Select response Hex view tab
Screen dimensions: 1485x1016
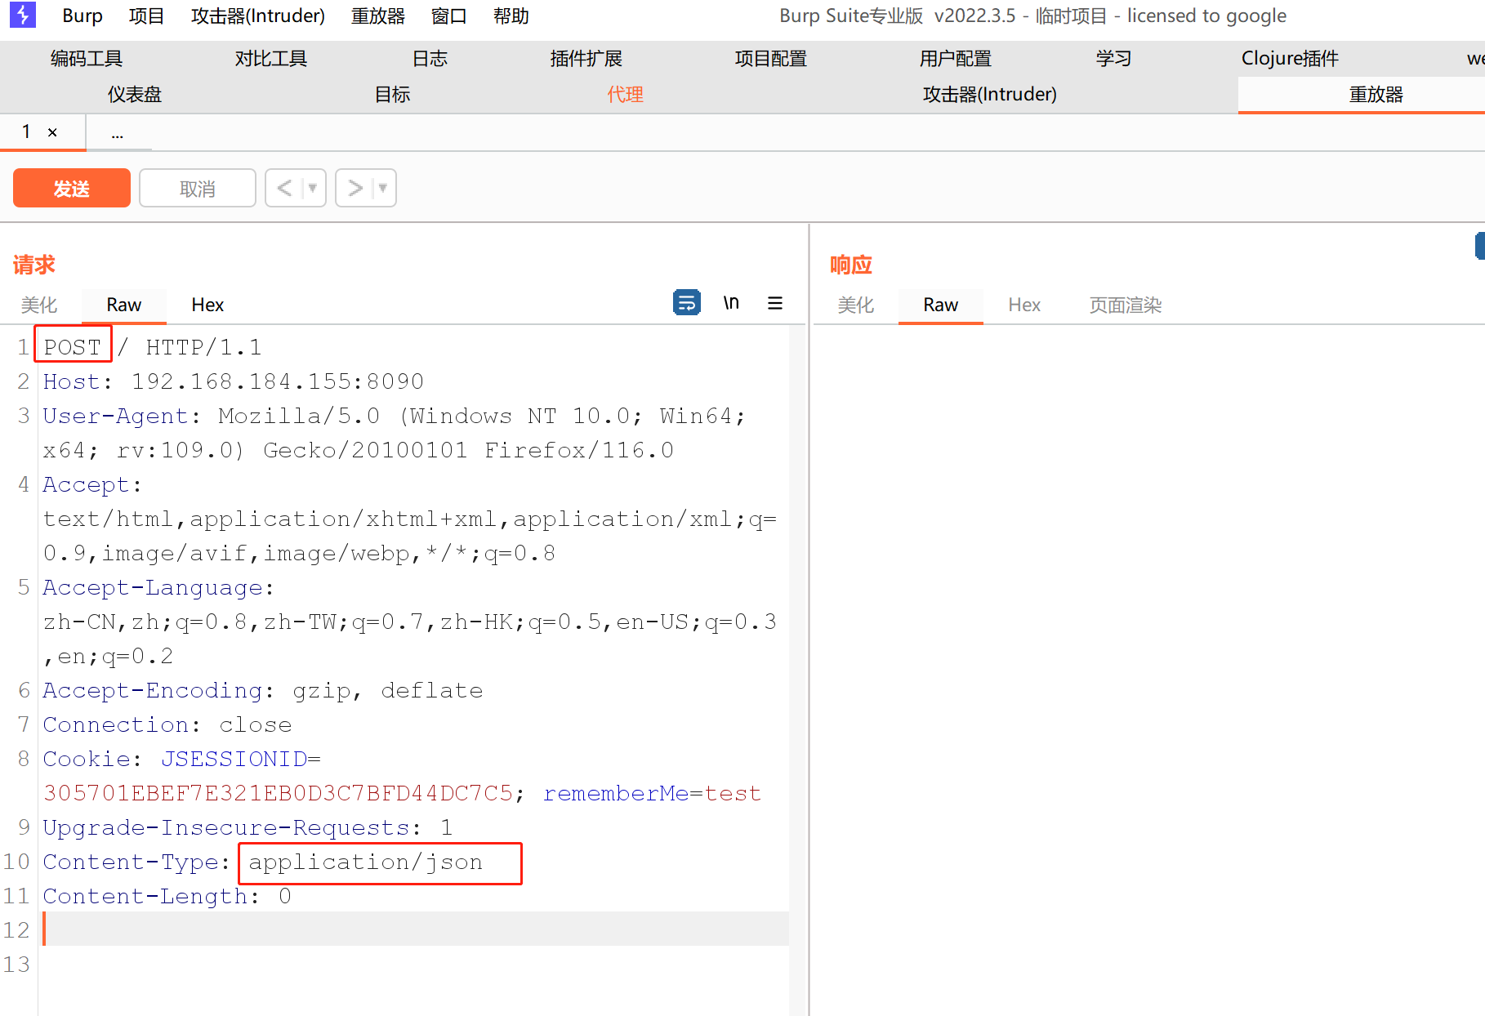[1024, 305]
